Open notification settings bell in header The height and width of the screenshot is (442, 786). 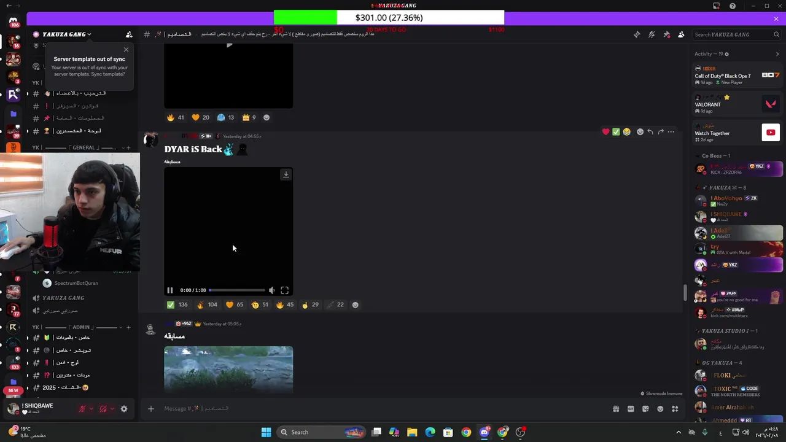coord(652,34)
